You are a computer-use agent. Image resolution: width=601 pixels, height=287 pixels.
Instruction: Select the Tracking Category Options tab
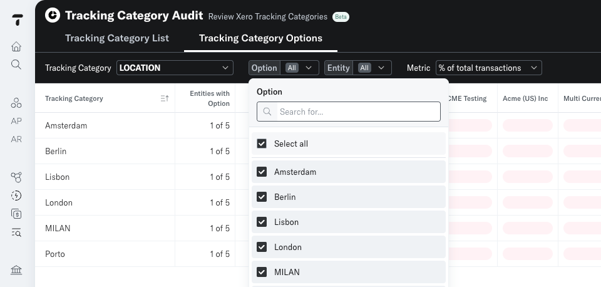(x=260, y=38)
